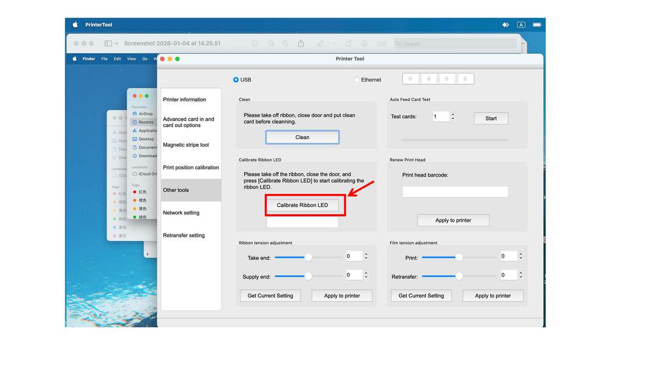Click the zoom out magnifier in Preview
Image resolution: width=659 pixels, height=370 pixels.
pos(271,43)
